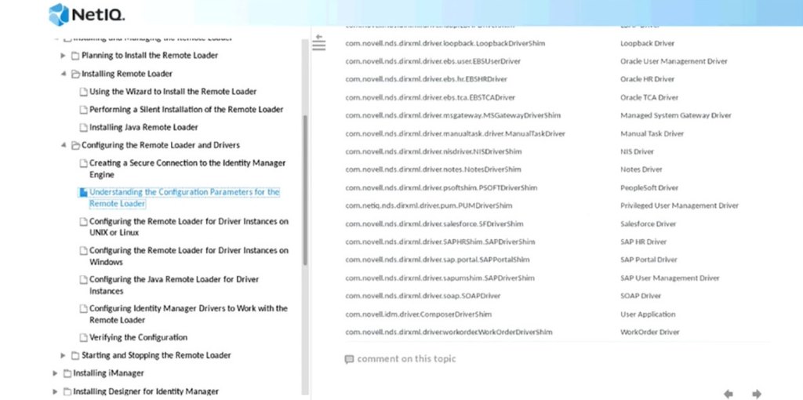This screenshot has width=803, height=400.
Task: Expand the Installing Designer for Identity Manager node
Action: (x=55, y=391)
